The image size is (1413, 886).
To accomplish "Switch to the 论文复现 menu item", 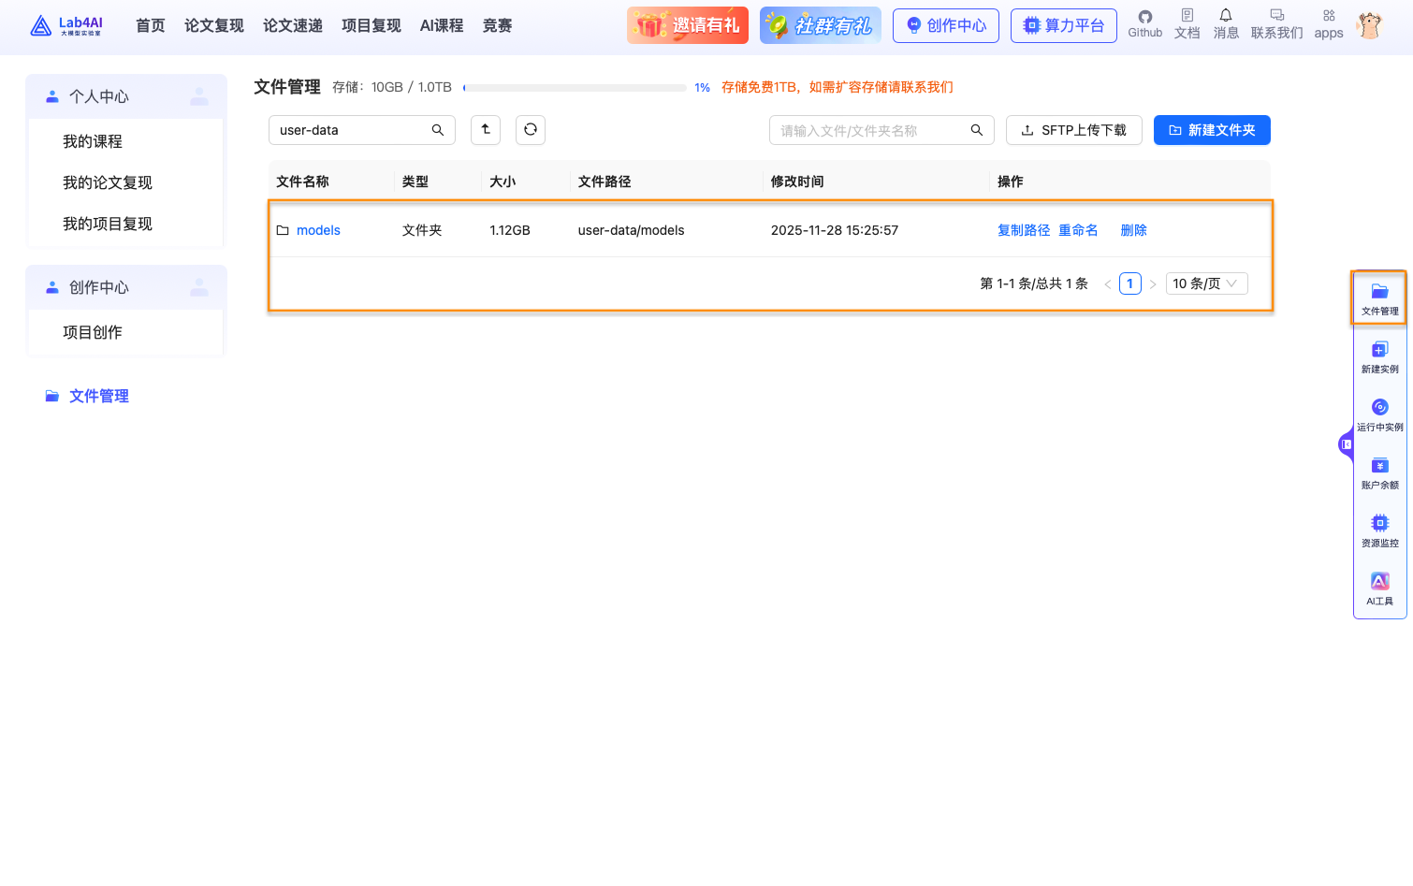I will click(x=213, y=25).
